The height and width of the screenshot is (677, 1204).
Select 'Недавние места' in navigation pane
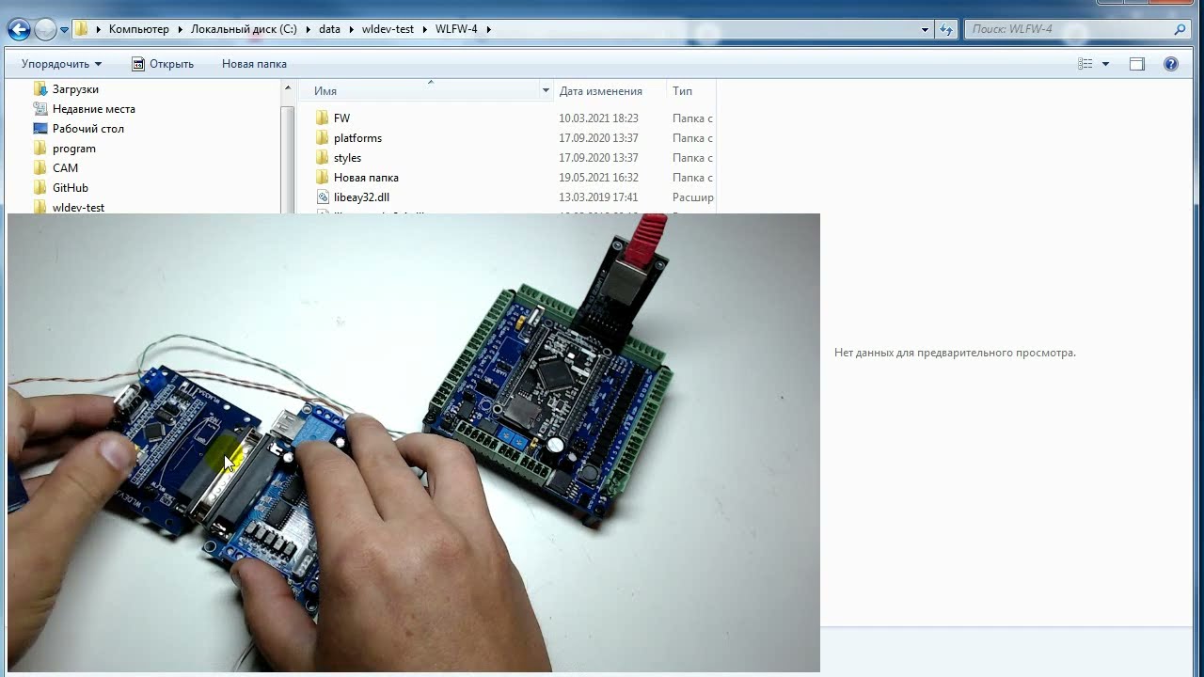[x=93, y=109]
